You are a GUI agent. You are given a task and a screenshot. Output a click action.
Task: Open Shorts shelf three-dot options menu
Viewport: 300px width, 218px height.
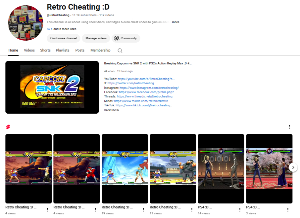tap(289, 127)
